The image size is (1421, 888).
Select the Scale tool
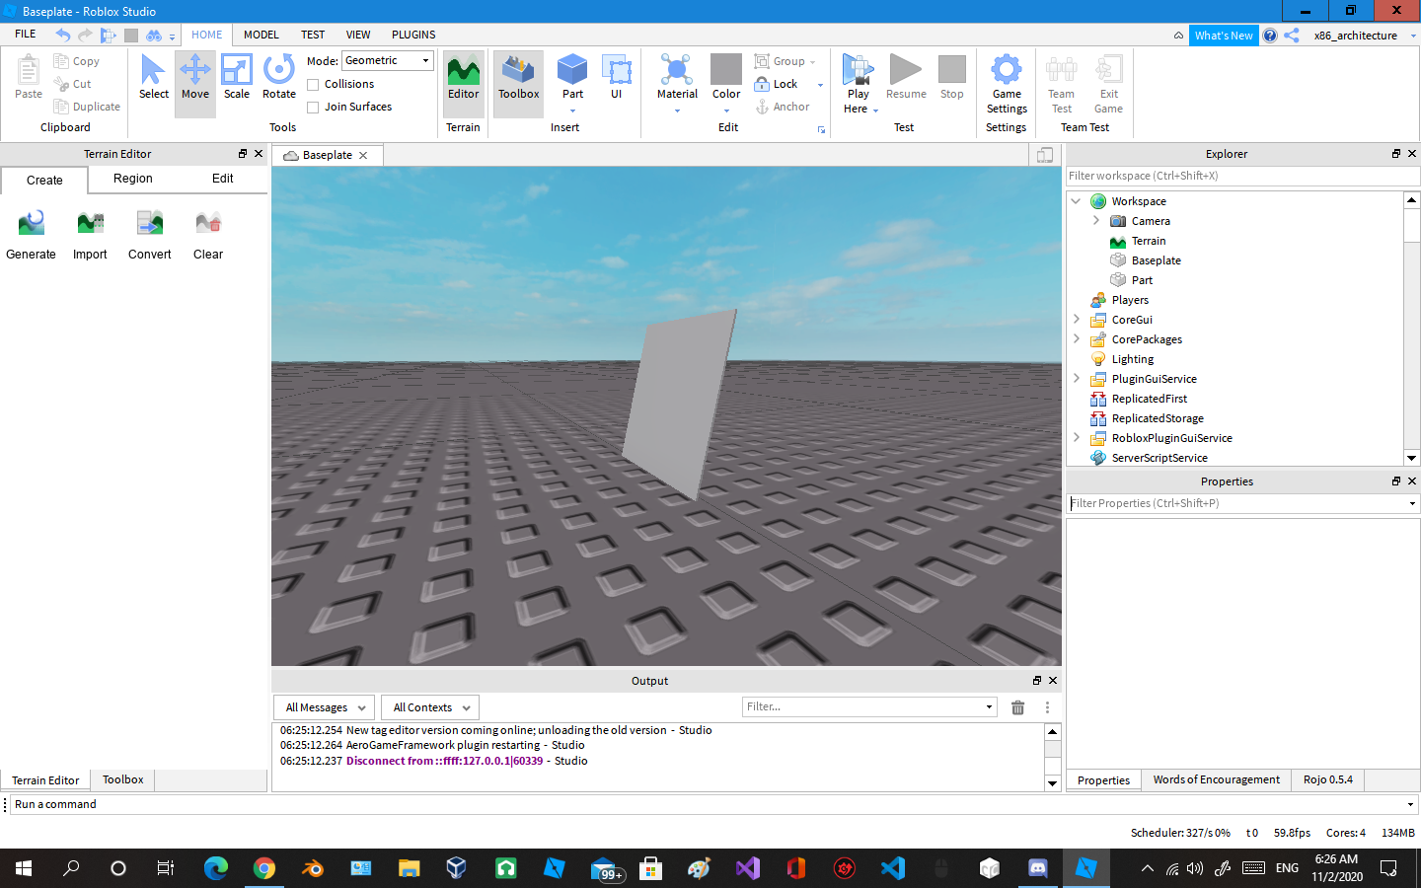coord(237,78)
